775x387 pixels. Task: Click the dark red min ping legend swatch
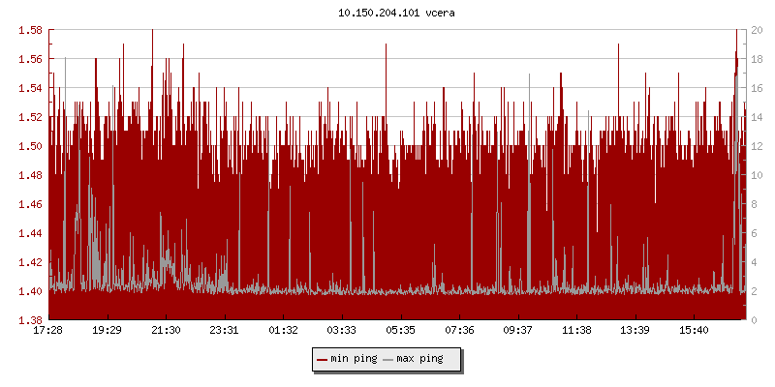click(x=323, y=359)
